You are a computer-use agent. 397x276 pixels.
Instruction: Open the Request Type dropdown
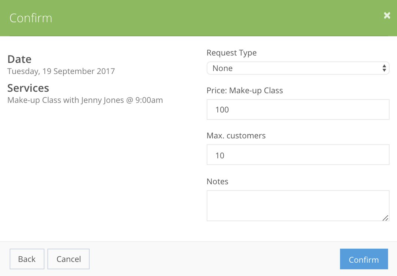[x=298, y=68]
